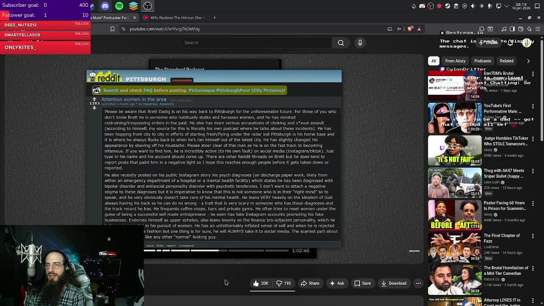Click the Reddit 'comments' tab
The height and width of the screenshot is (306, 544).
pyautogui.click(x=182, y=80)
